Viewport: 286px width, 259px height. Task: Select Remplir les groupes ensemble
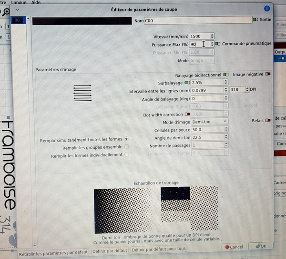coord(126,146)
